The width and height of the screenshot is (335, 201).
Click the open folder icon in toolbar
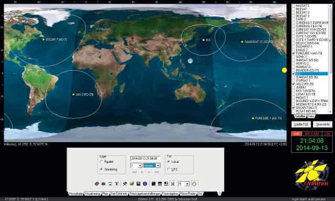click(x=132, y=184)
